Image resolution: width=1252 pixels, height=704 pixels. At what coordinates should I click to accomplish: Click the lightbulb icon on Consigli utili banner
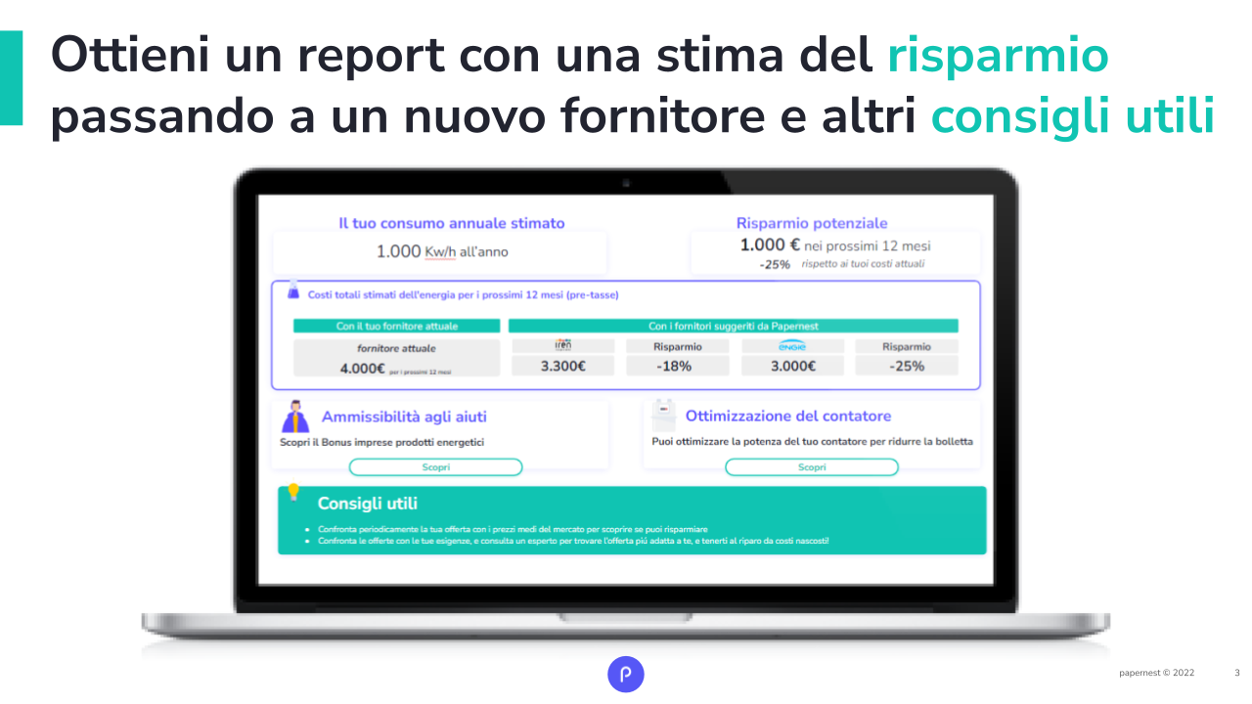click(x=293, y=493)
